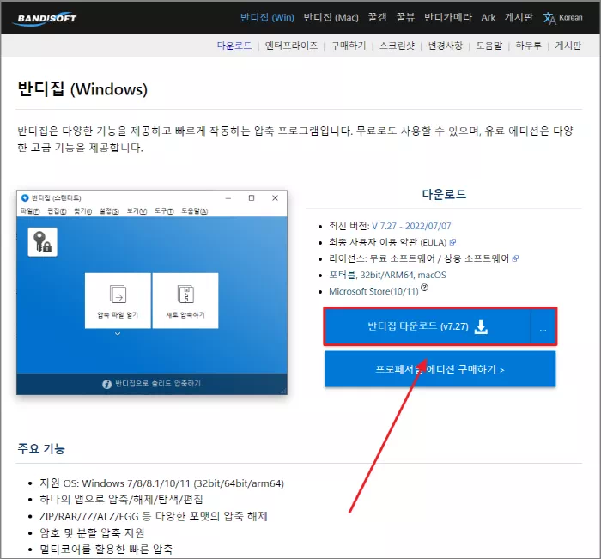Go to the 꿀캠 product page
The height and width of the screenshot is (559, 601).
(x=377, y=18)
